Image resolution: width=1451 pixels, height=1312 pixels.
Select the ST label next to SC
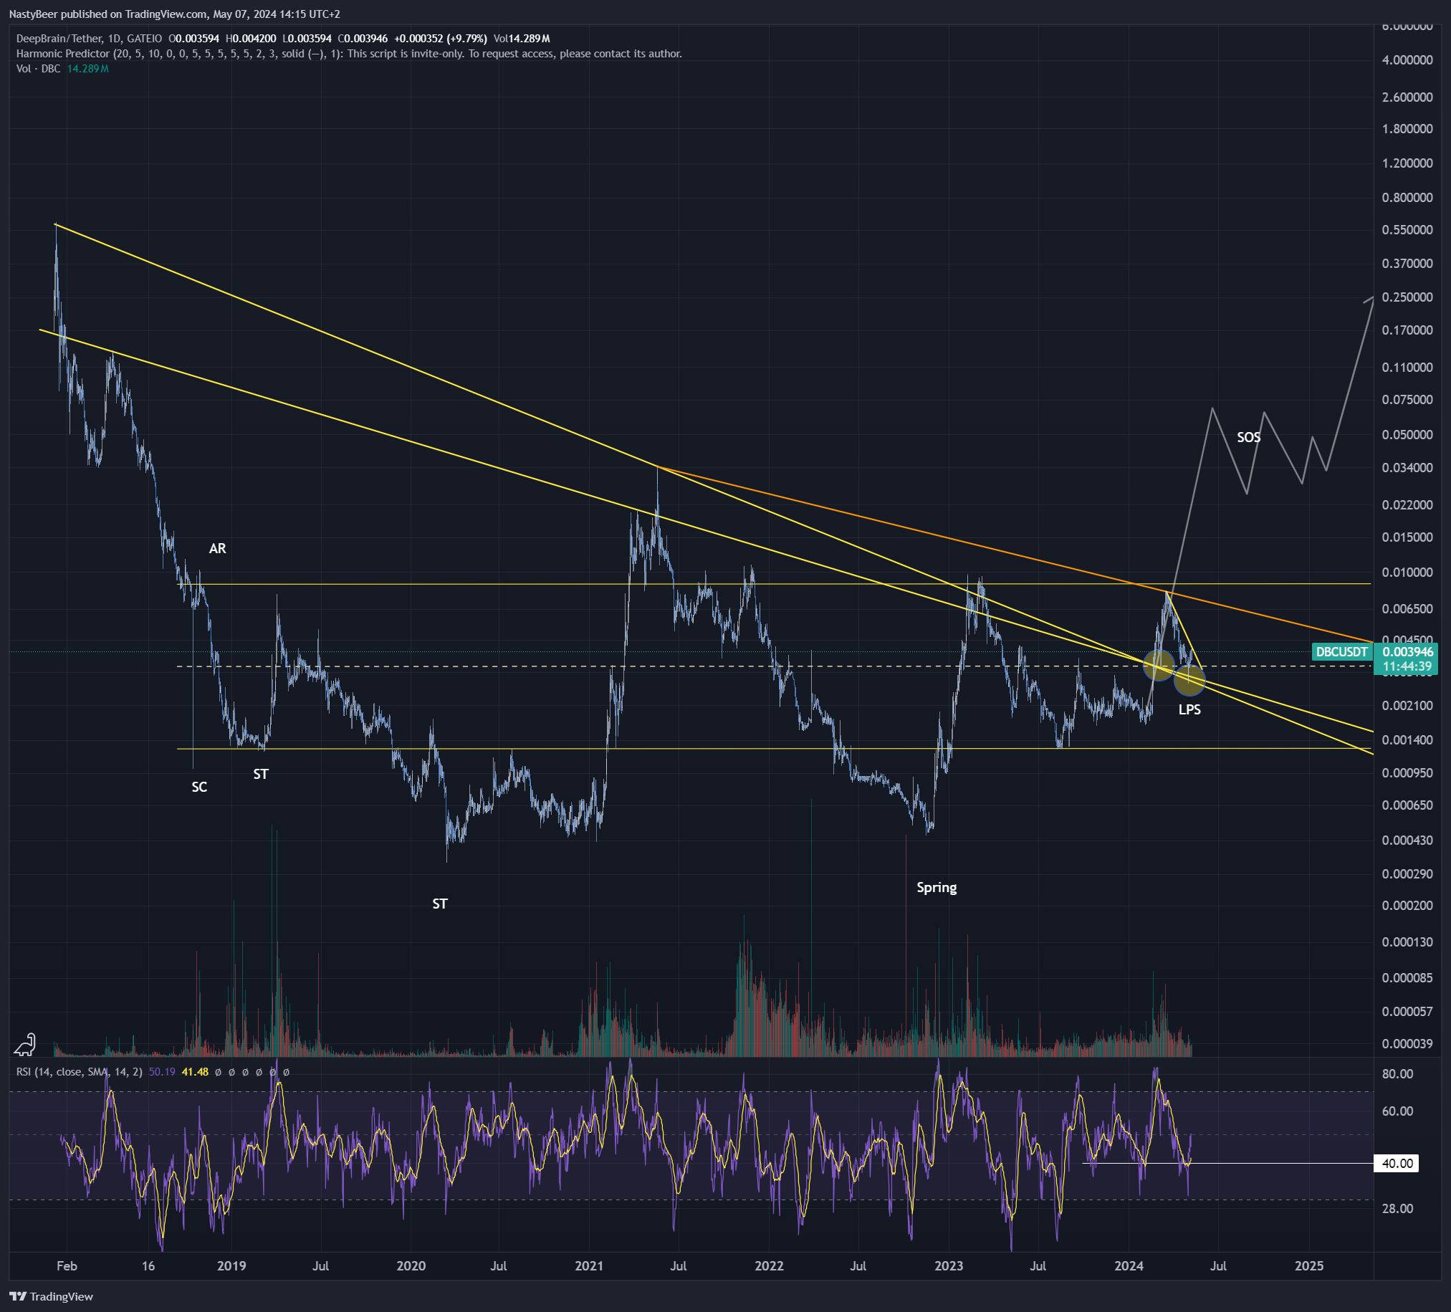[x=261, y=774]
